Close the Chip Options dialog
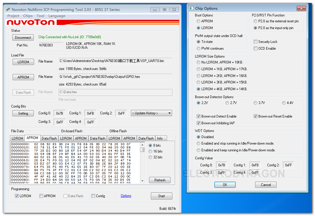The image size is (315, 216). 301,9
